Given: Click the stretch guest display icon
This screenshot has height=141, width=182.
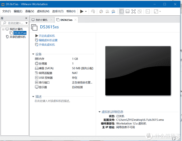Looking at the screenshot, I should (x=156, y=12).
